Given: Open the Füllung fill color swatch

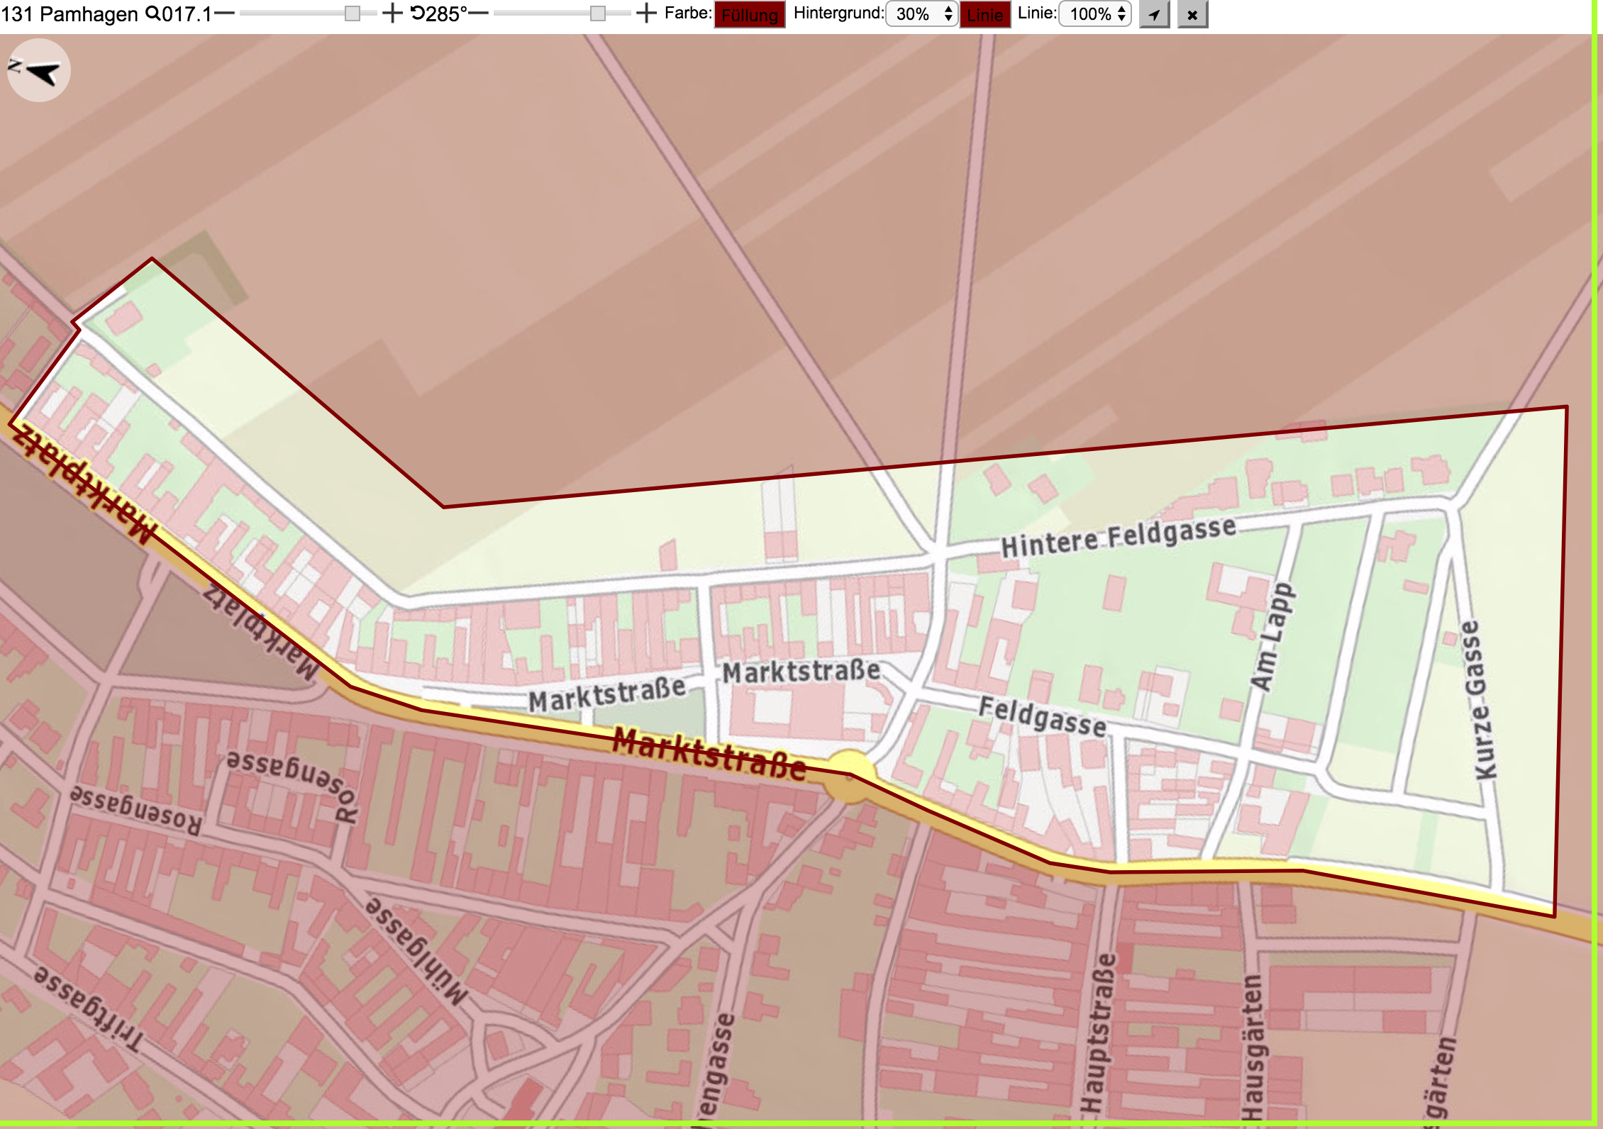Looking at the screenshot, I should [750, 14].
